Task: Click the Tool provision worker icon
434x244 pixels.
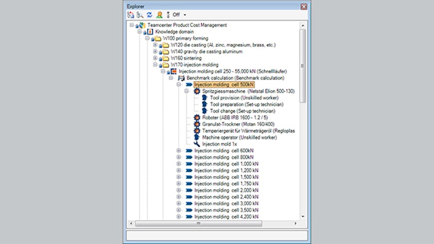Action: (x=204, y=98)
